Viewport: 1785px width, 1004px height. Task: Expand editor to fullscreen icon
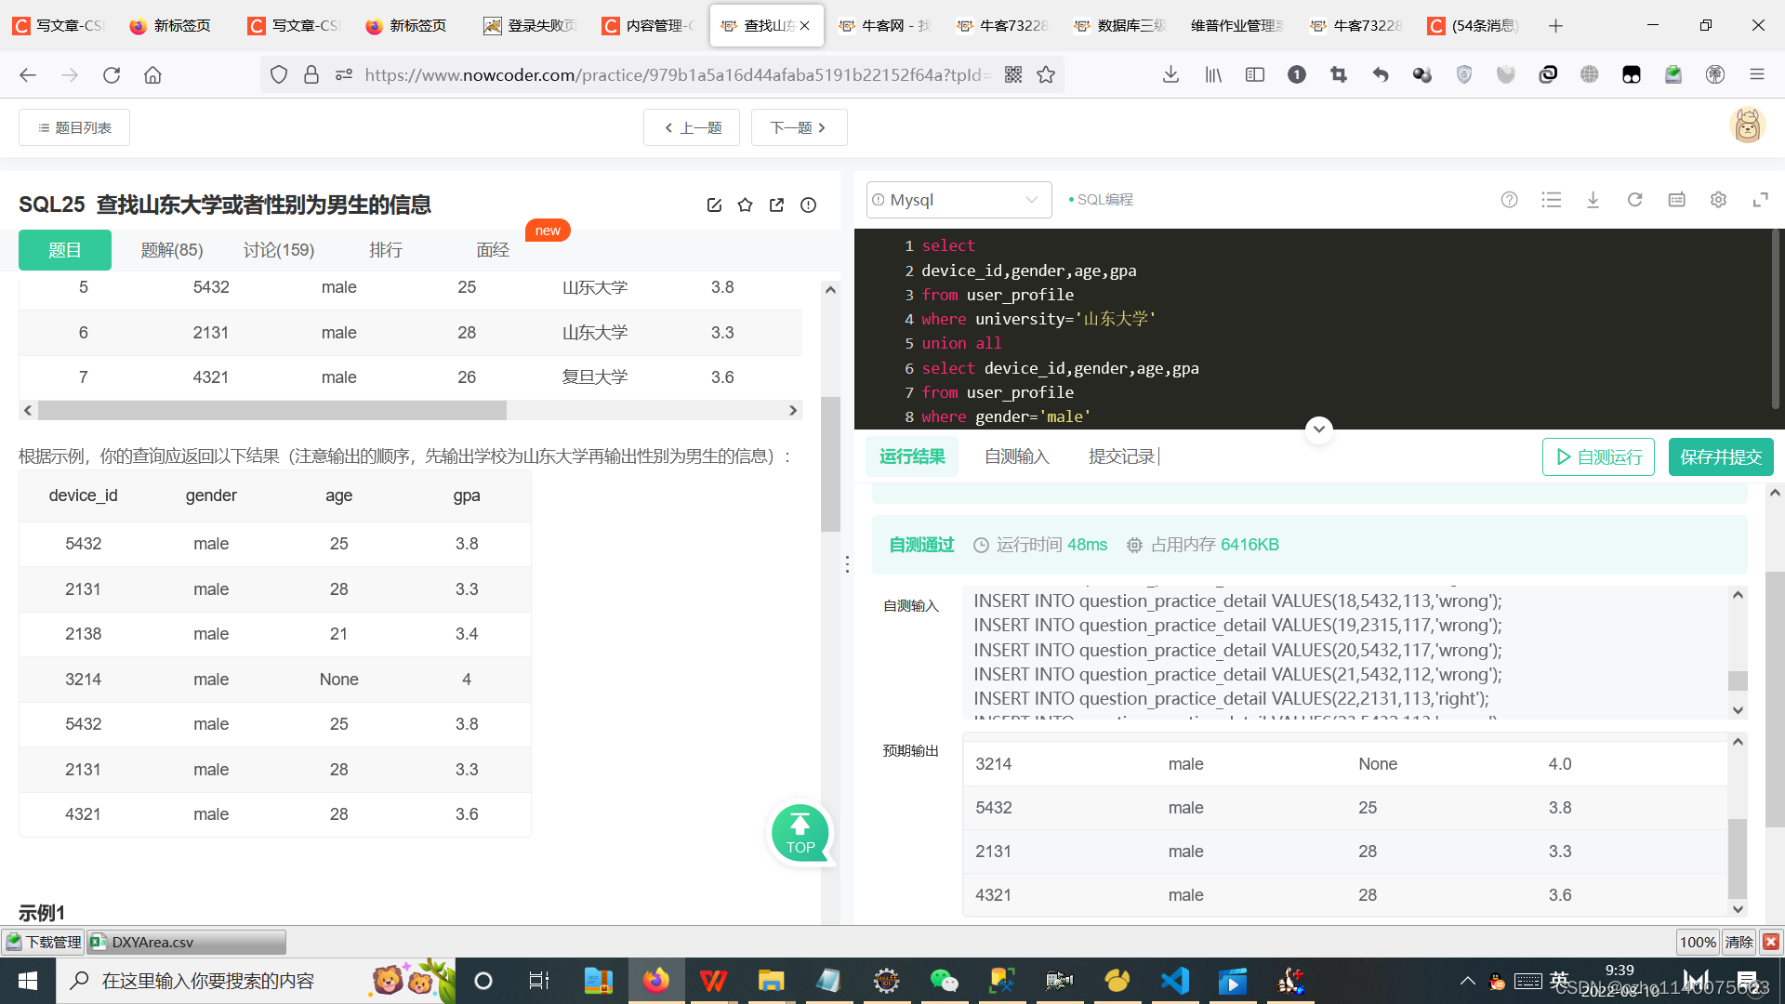tap(1761, 200)
